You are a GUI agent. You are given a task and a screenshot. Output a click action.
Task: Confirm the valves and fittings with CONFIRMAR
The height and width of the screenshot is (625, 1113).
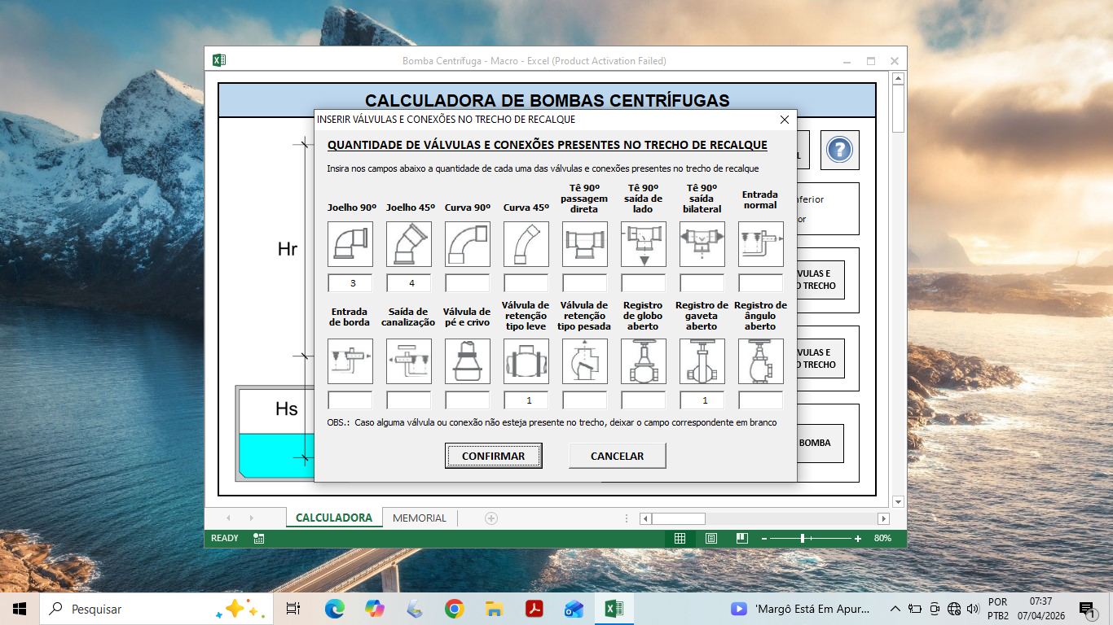(494, 456)
